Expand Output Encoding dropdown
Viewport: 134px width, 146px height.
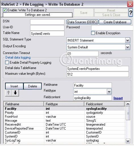click(x=127, y=47)
